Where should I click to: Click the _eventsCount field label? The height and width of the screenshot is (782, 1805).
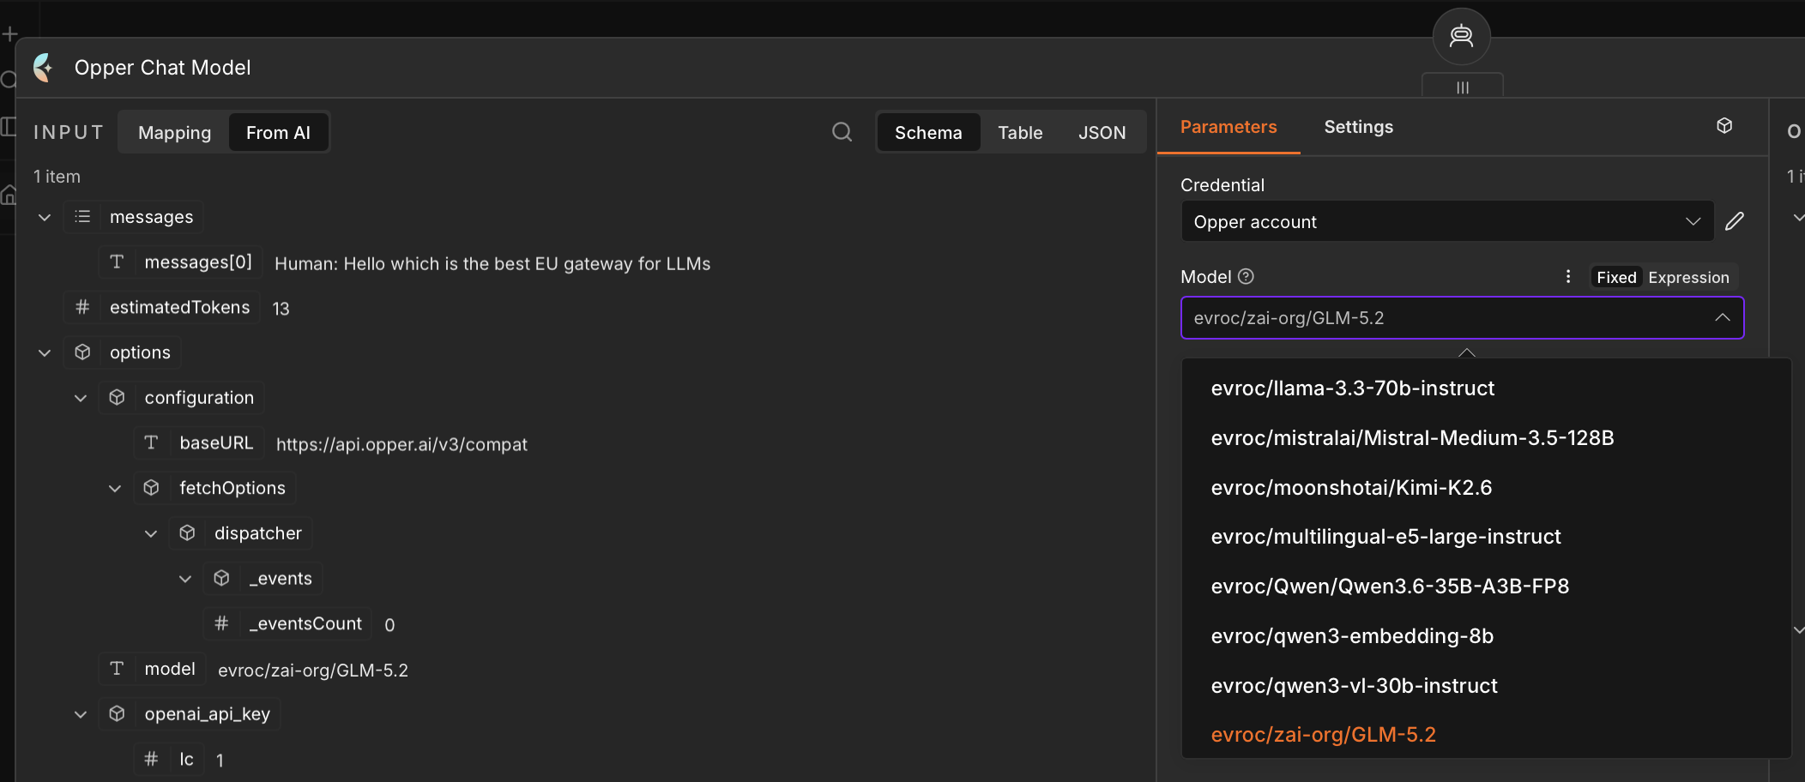point(305,623)
